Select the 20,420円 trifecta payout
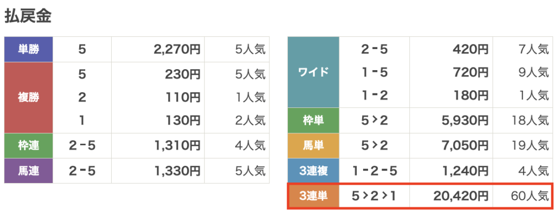Image resolution: width=555 pixels, height=210 pixels. click(x=461, y=196)
